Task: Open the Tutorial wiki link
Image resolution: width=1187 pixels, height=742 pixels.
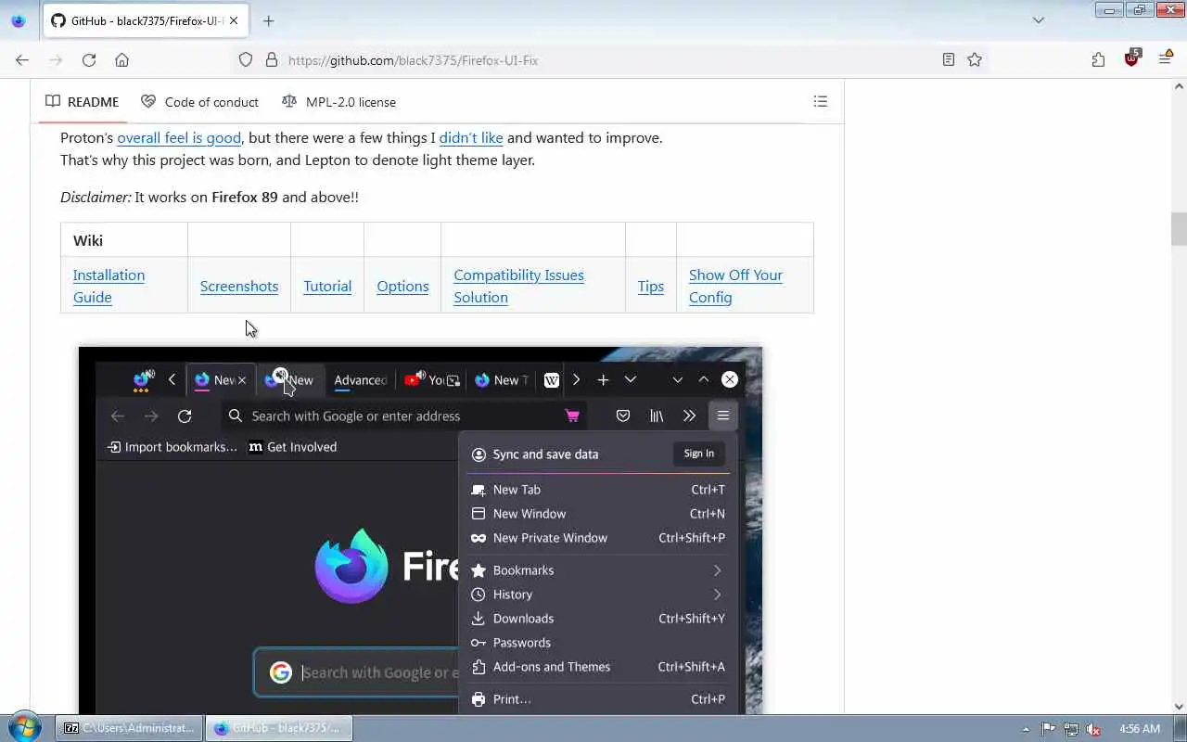Action: tap(327, 286)
